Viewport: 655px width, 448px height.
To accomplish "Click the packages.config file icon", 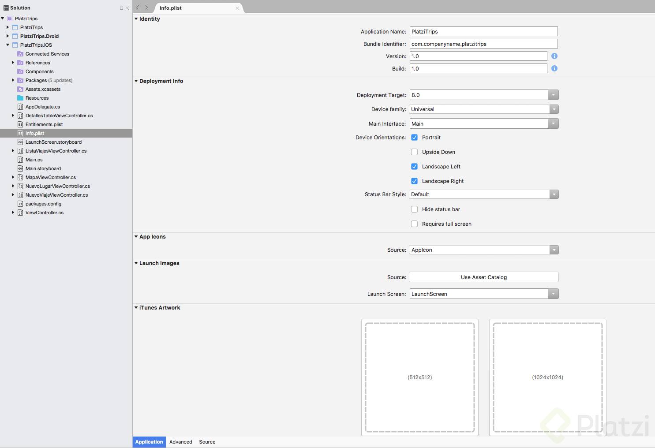I will (20, 204).
